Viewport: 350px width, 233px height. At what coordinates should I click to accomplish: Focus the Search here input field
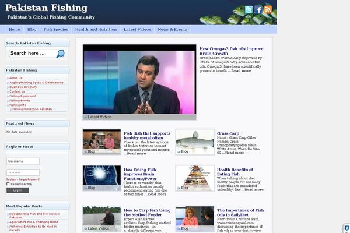(x=33, y=53)
